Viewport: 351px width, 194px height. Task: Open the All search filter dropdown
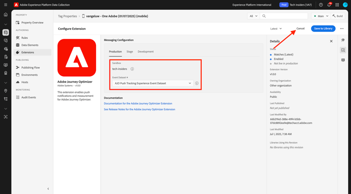254,16
